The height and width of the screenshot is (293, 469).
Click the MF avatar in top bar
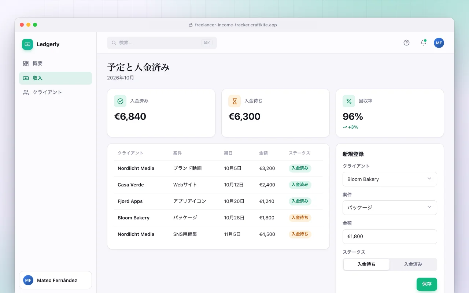click(439, 43)
